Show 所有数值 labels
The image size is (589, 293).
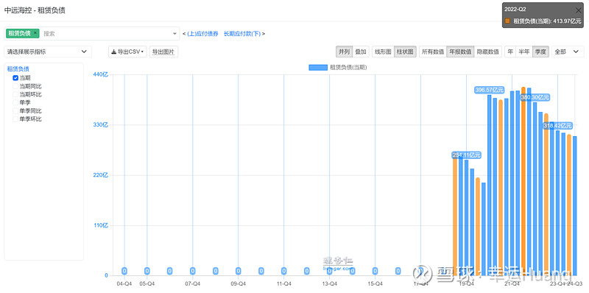433,52
